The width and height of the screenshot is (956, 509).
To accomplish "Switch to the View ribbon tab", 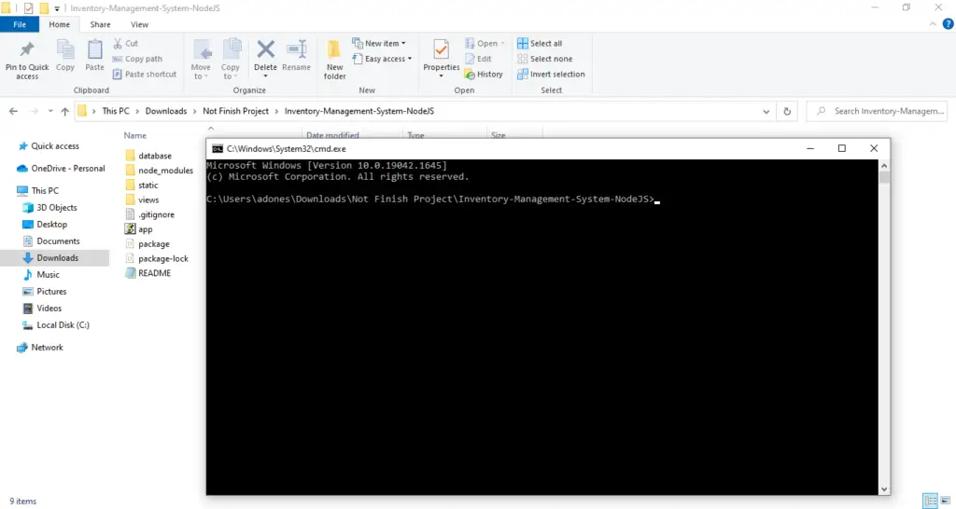I will (139, 24).
